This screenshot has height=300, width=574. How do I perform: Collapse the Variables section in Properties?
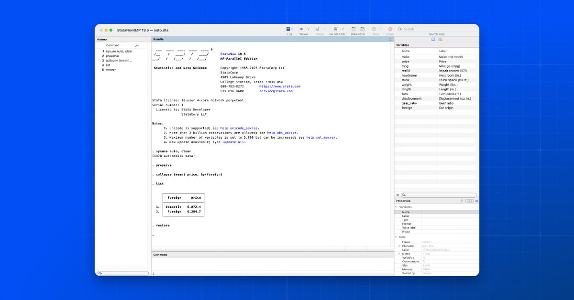click(396, 207)
